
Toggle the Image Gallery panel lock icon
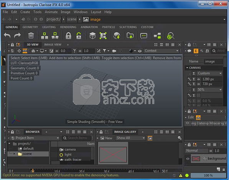[101, 132]
